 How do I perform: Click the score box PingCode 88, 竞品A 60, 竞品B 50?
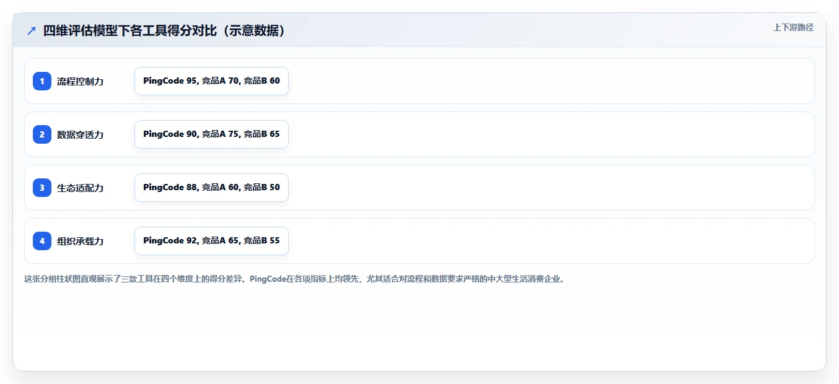tap(211, 188)
